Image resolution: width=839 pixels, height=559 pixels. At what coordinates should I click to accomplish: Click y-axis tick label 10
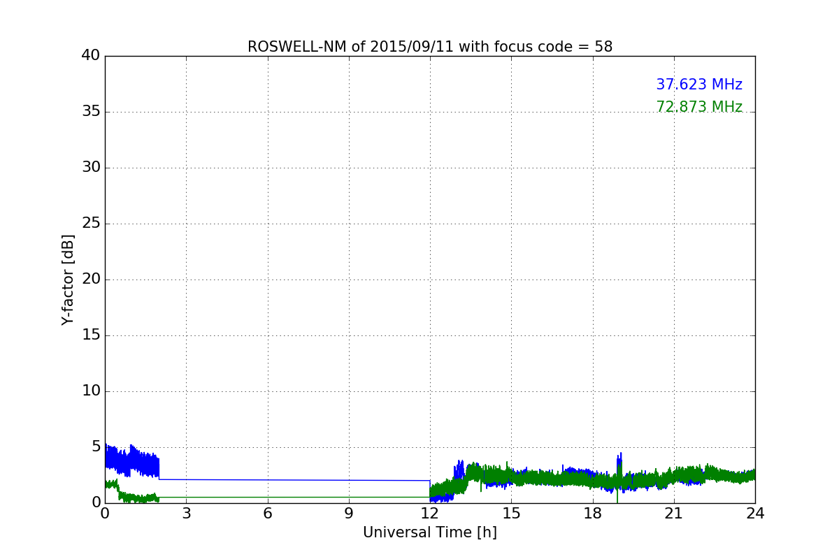pyautogui.click(x=91, y=391)
